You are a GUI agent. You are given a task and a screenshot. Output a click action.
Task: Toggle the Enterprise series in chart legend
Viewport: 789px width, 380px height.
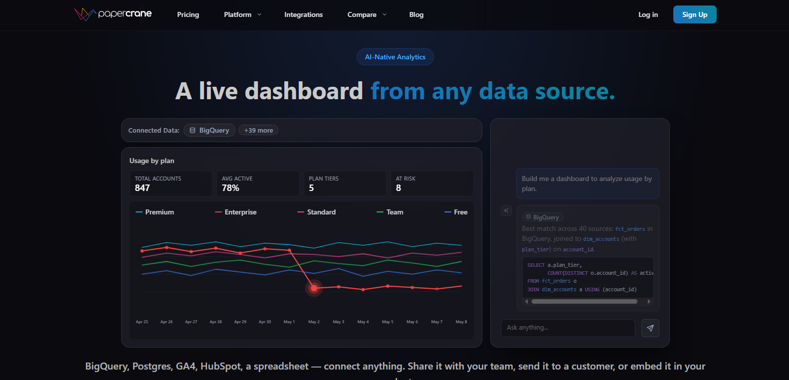(x=236, y=212)
